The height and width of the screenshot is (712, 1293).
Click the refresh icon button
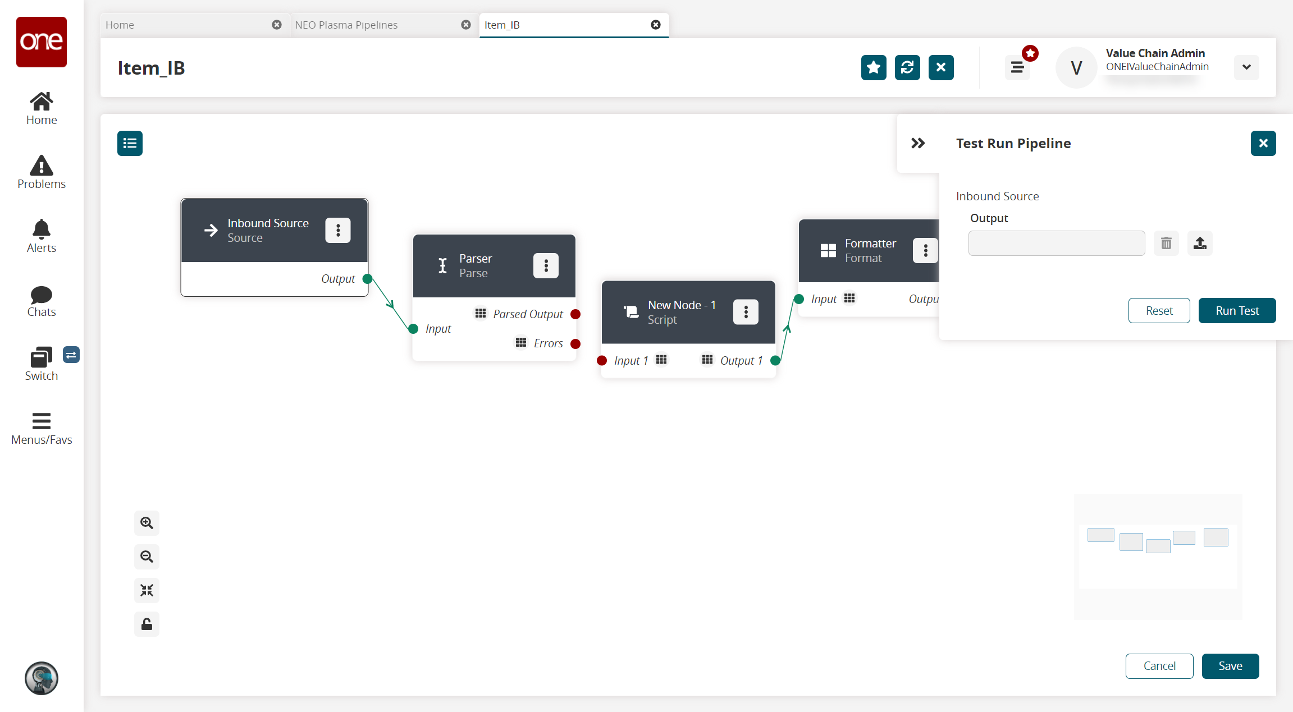click(x=907, y=68)
